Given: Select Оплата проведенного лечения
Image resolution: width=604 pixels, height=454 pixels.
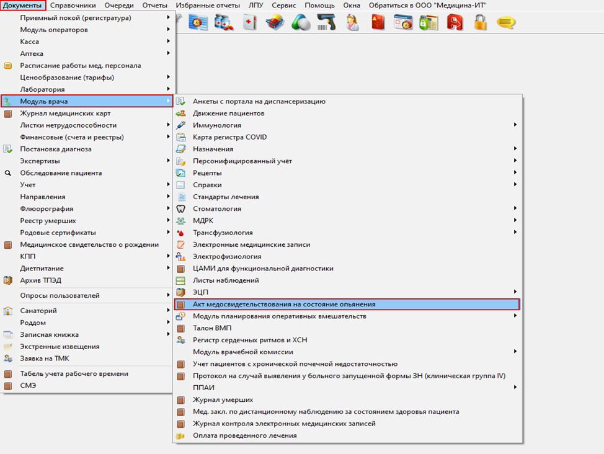Looking at the screenshot, I should coord(348,435).
